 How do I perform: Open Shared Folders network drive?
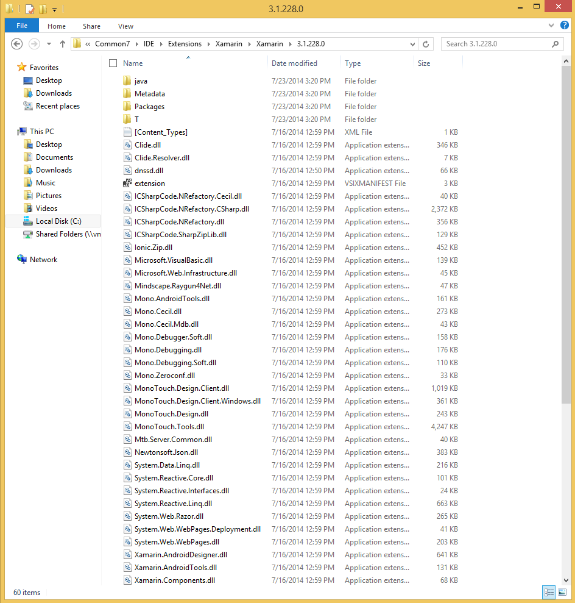pyautogui.click(x=62, y=234)
